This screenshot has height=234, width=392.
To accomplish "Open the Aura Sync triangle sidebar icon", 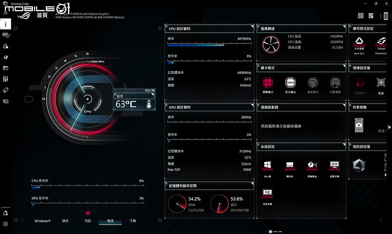I will (5, 46).
